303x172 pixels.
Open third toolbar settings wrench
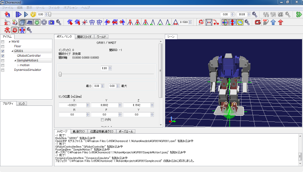[x=29, y=30]
